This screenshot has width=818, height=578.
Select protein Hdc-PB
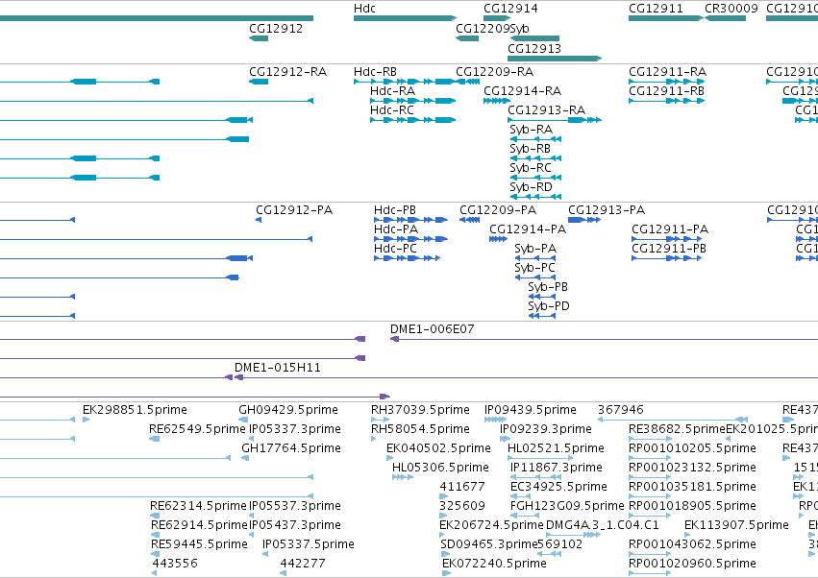(395, 210)
